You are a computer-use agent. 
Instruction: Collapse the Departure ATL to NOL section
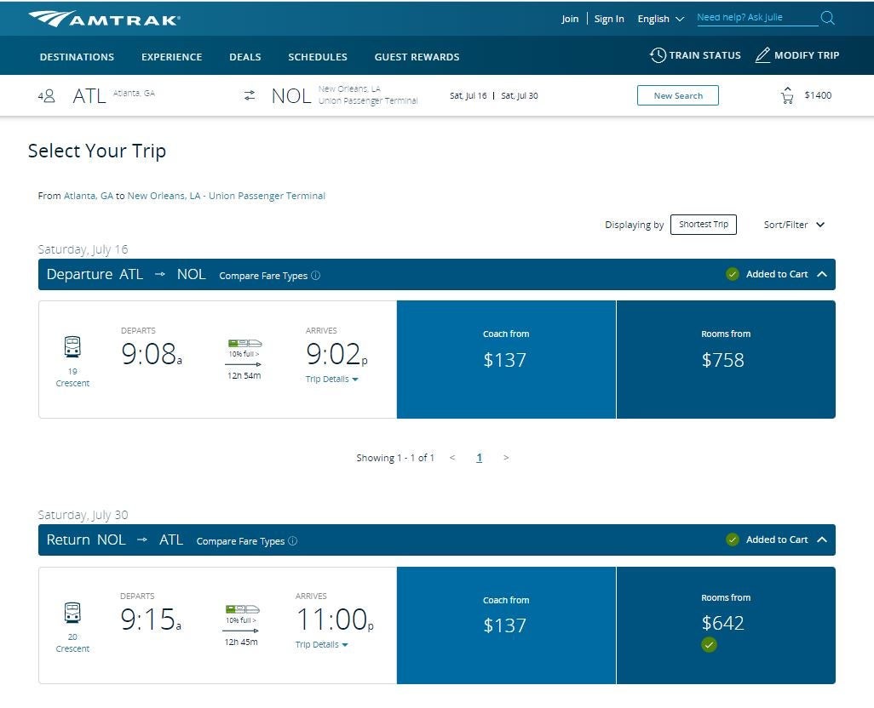[x=821, y=274]
